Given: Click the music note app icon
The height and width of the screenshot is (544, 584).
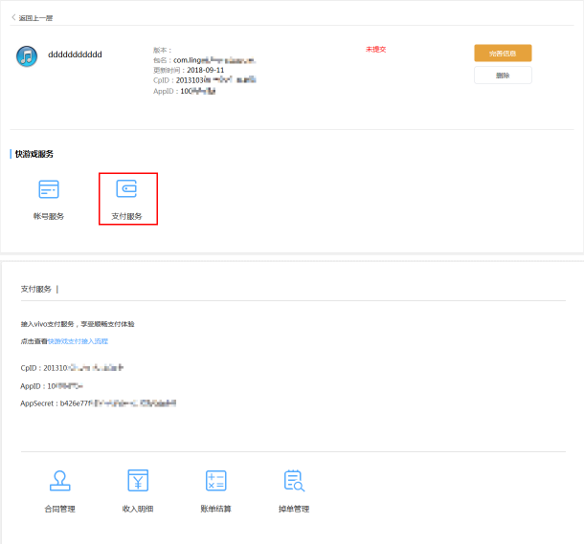Looking at the screenshot, I should click(x=27, y=56).
